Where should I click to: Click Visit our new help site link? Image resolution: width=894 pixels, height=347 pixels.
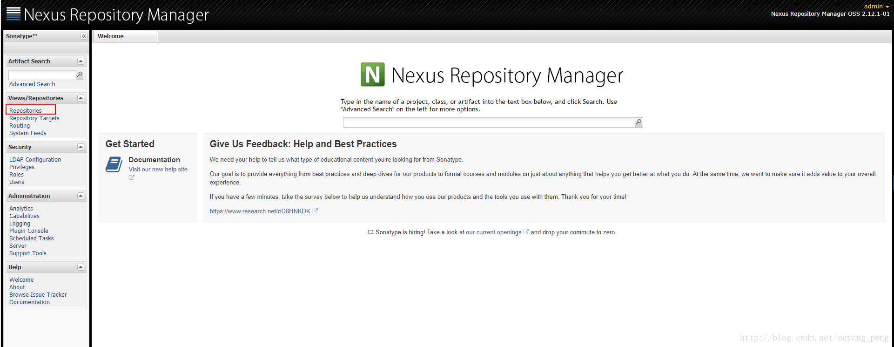[158, 170]
